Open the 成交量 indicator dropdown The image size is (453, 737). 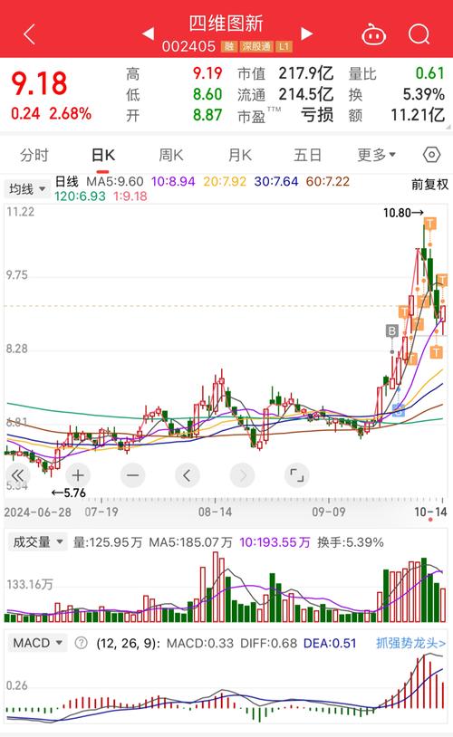[38, 542]
